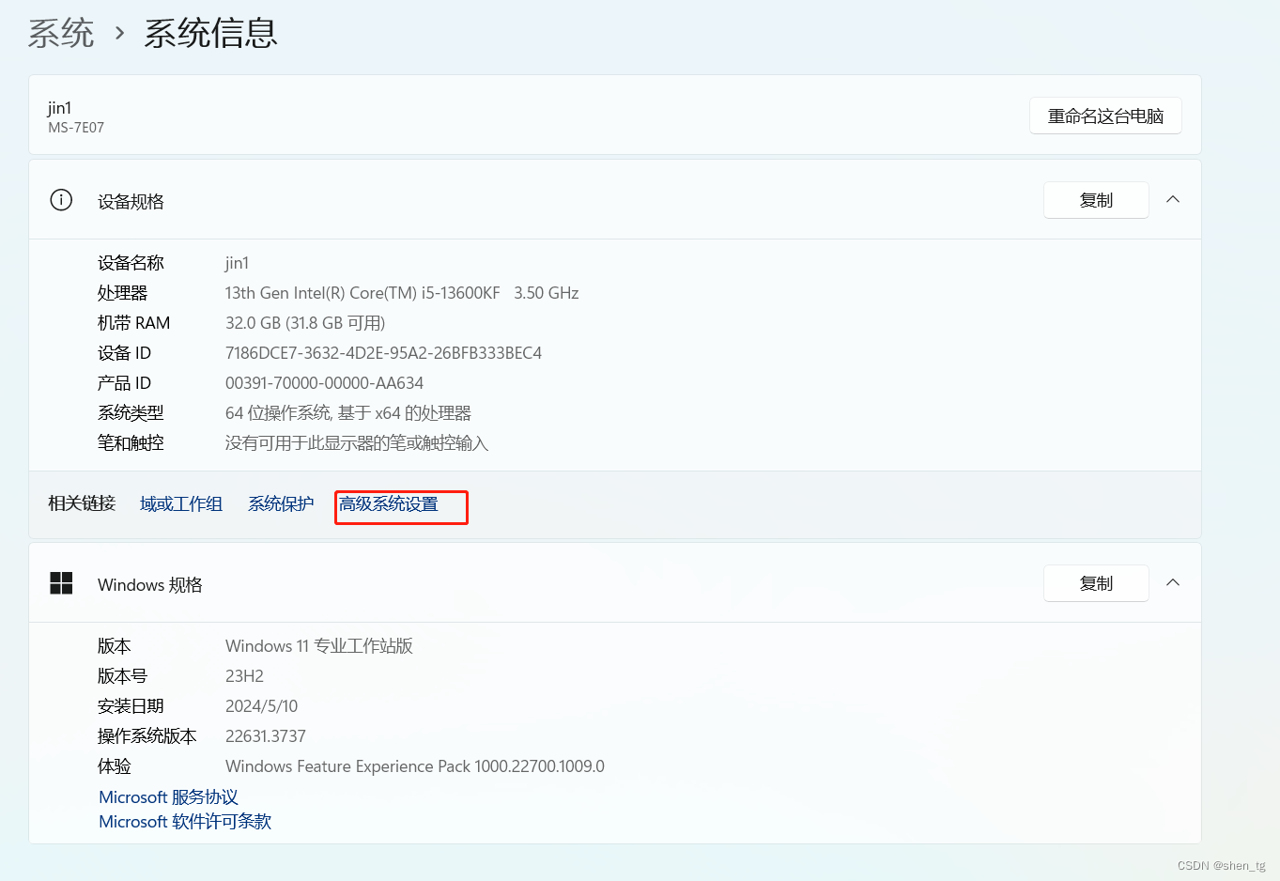1280x881 pixels.
Task: Click the info icon beside 设备规格
Action: (61, 200)
